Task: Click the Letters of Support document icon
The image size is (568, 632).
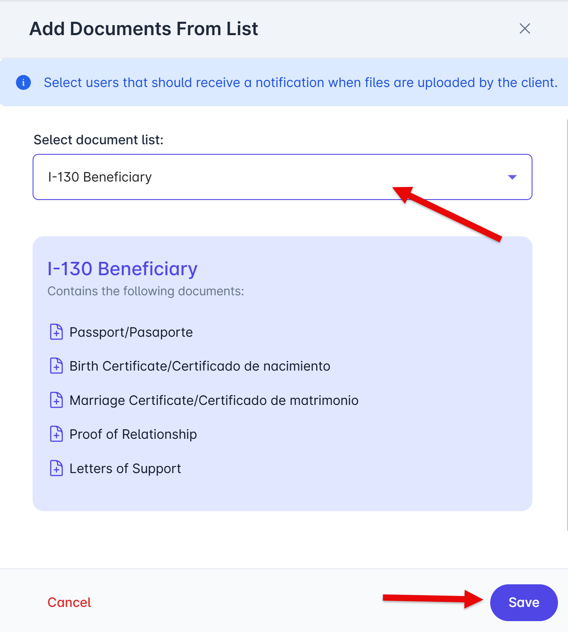Action: tap(56, 468)
